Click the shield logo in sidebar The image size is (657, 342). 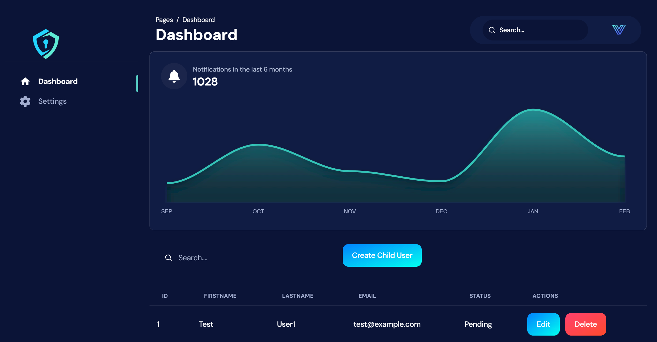pyautogui.click(x=46, y=44)
